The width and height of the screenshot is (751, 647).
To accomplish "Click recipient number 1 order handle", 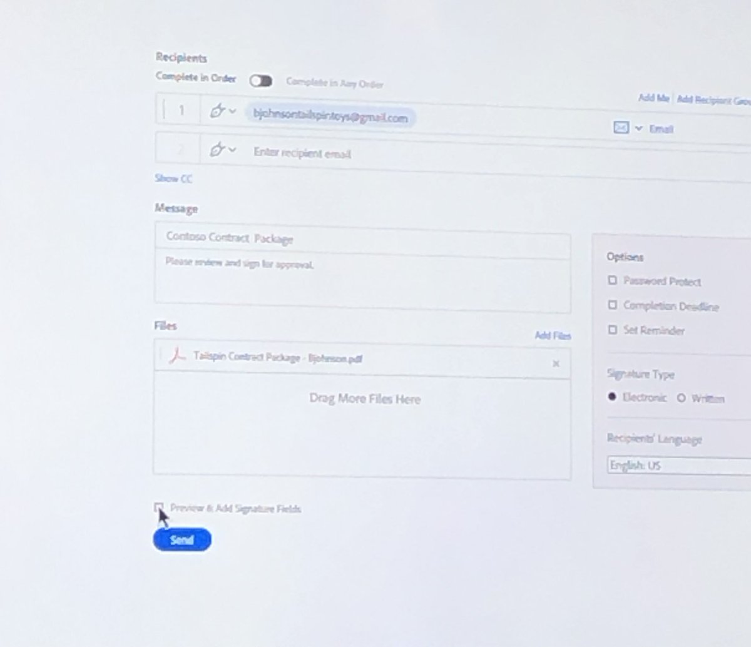I will coord(165,110).
